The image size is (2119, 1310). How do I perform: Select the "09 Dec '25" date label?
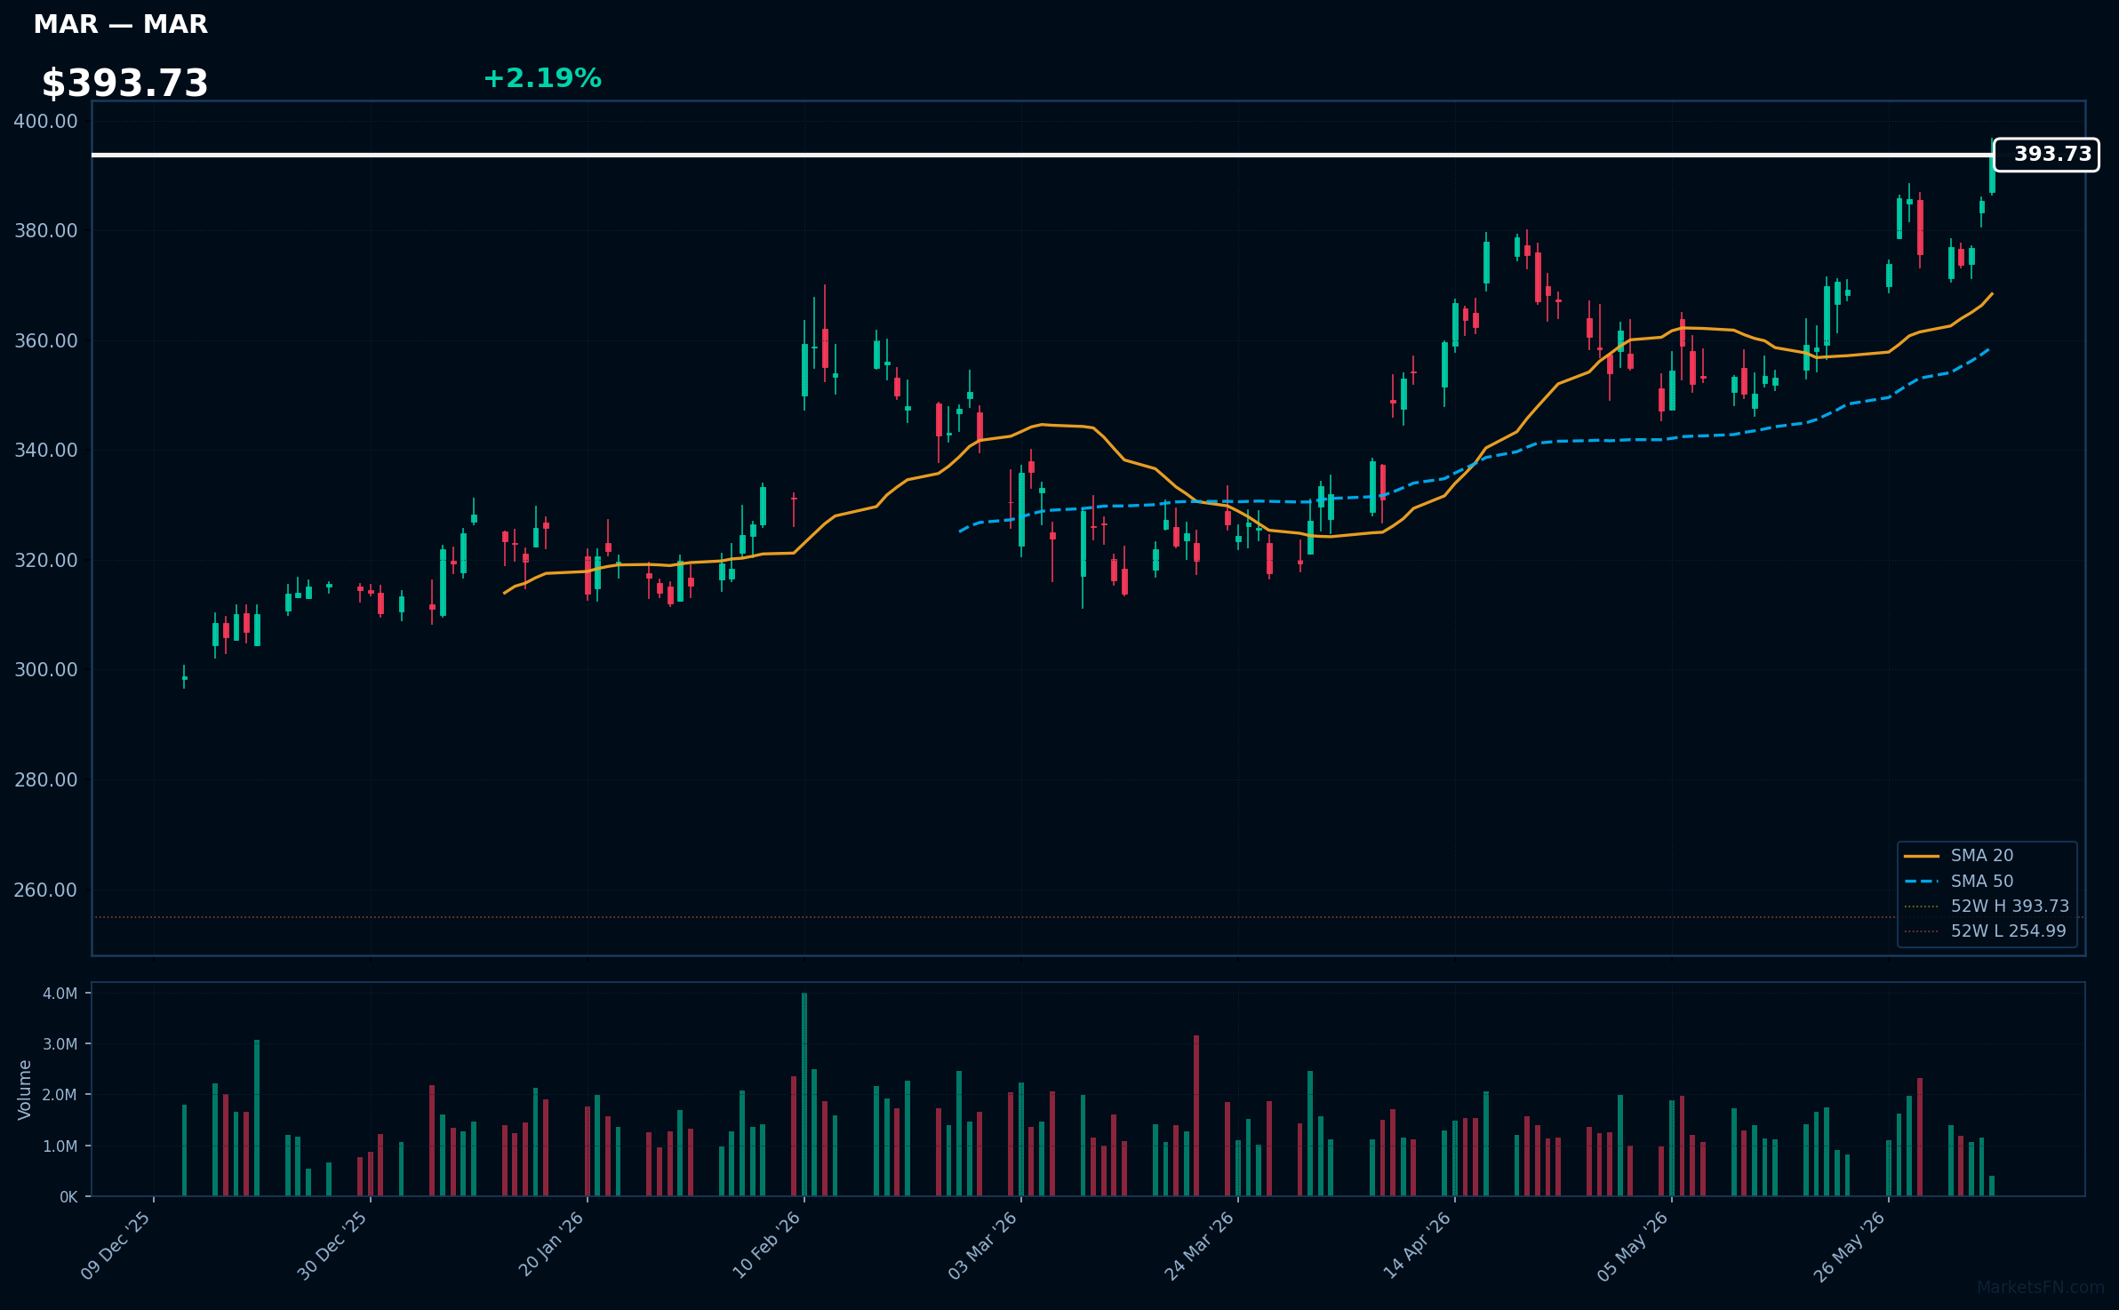pos(116,1245)
